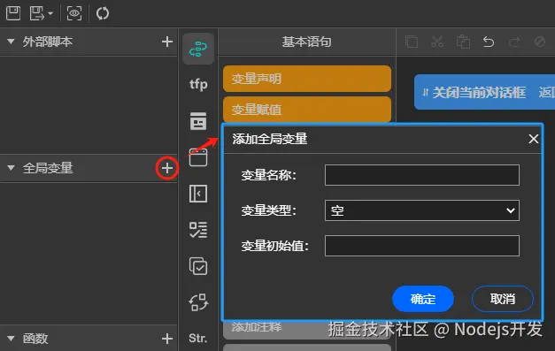Select the form component category icon
The width and height of the screenshot is (555, 351).
click(x=198, y=121)
